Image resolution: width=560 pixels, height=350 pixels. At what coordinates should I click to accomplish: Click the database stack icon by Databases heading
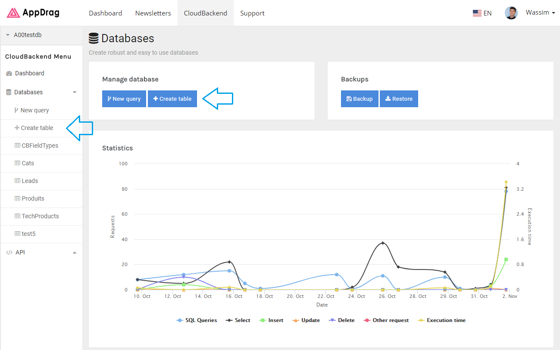tap(94, 38)
